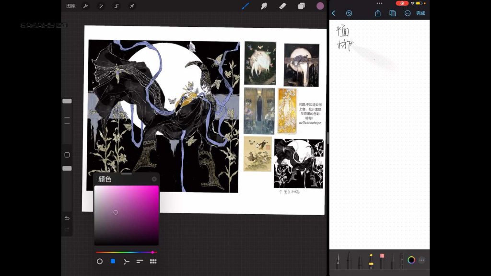Image resolution: width=491 pixels, height=276 pixels.
Task: Toggle the square modify button on sidebar
Action: tap(67, 155)
